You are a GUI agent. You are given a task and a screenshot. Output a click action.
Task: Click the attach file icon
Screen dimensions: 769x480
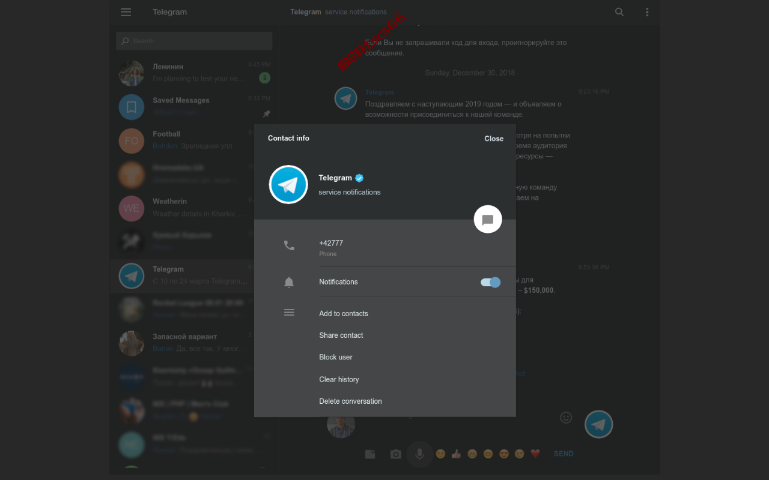coord(370,454)
